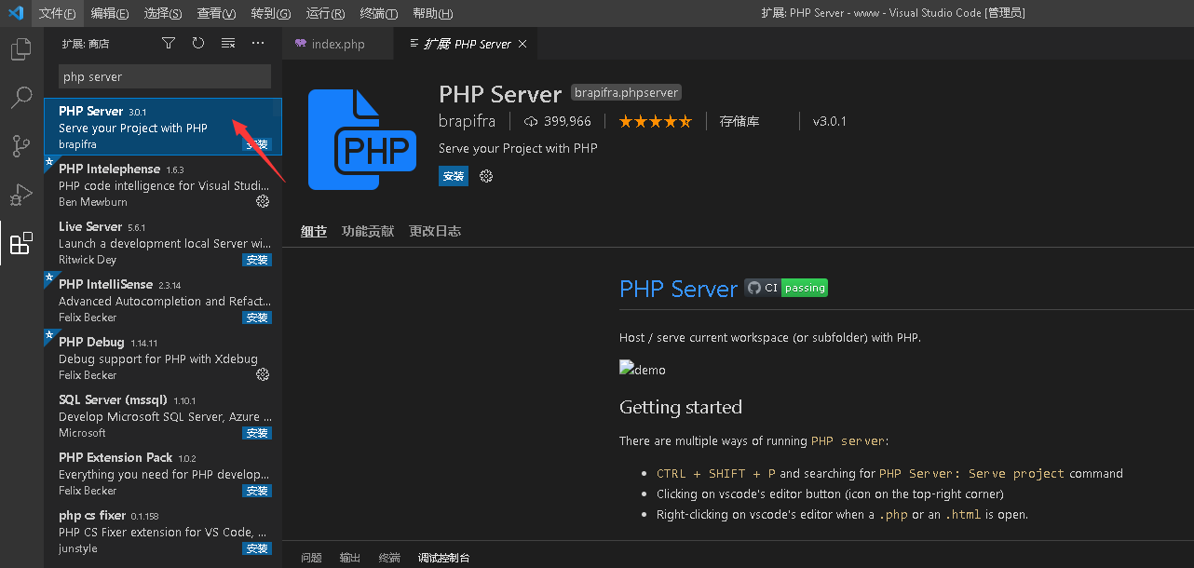Open the extensions filter dropdown
This screenshot has height=568, width=1194.
[x=169, y=42]
